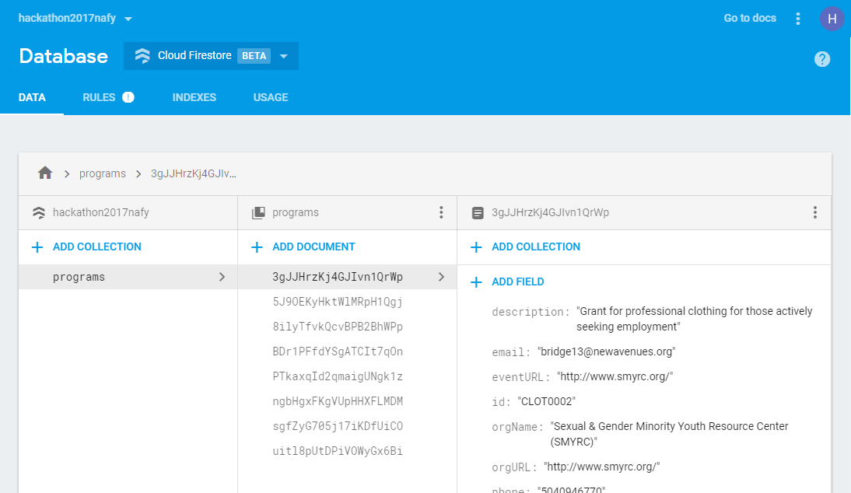Click the 3gJJHrzKj4GJIv... breadcrumb
Viewport: 851px width, 493px height.
click(x=194, y=173)
